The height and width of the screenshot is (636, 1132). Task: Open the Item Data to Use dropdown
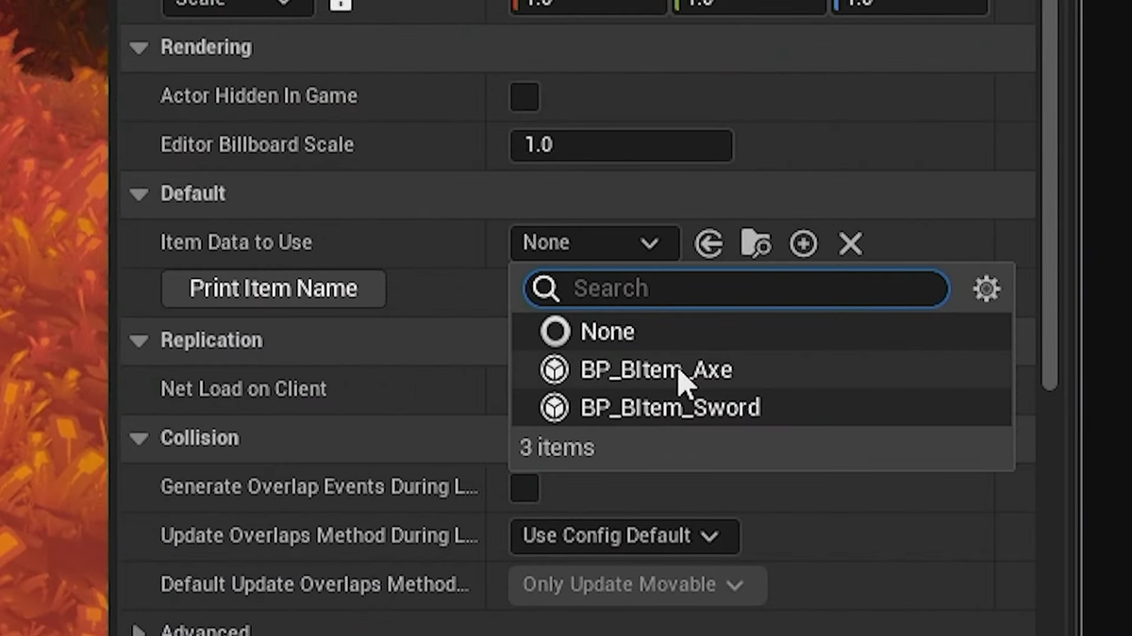coord(594,243)
